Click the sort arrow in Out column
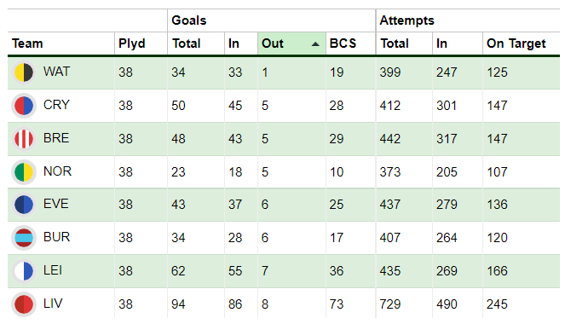The image size is (565, 324). coord(315,44)
